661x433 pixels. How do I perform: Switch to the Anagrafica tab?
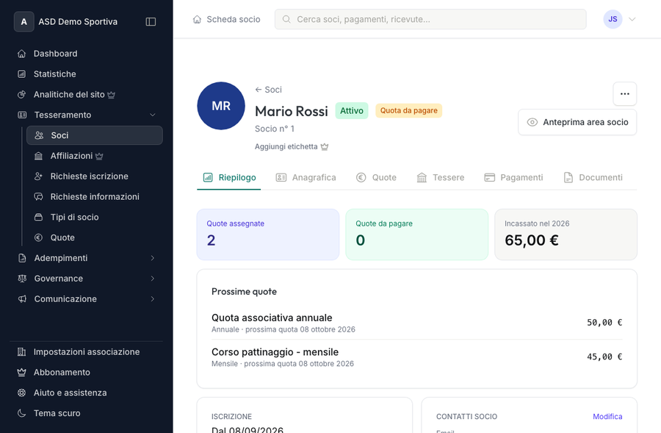pos(306,178)
